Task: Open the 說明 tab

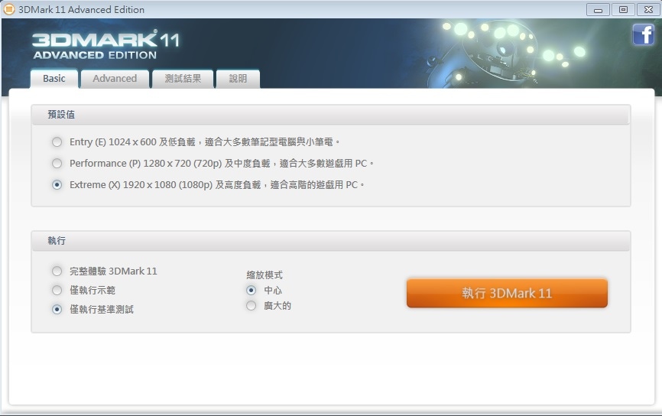Action: pyautogui.click(x=238, y=79)
